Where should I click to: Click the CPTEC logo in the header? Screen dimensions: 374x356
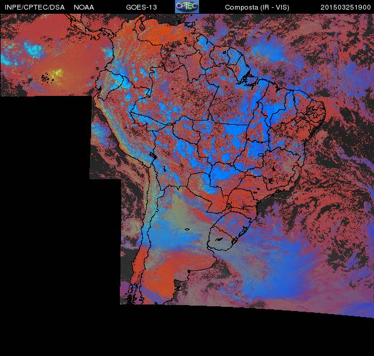[x=187, y=7]
